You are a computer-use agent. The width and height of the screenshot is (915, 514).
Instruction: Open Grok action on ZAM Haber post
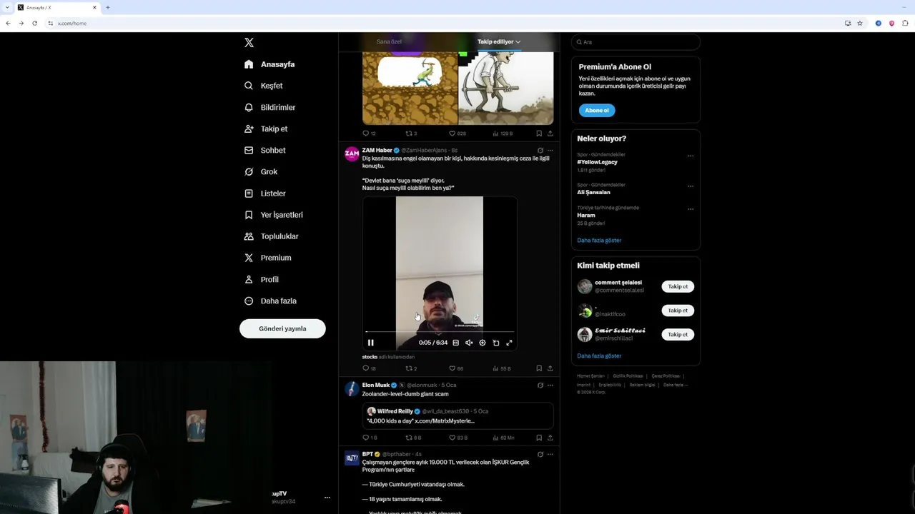tap(540, 151)
